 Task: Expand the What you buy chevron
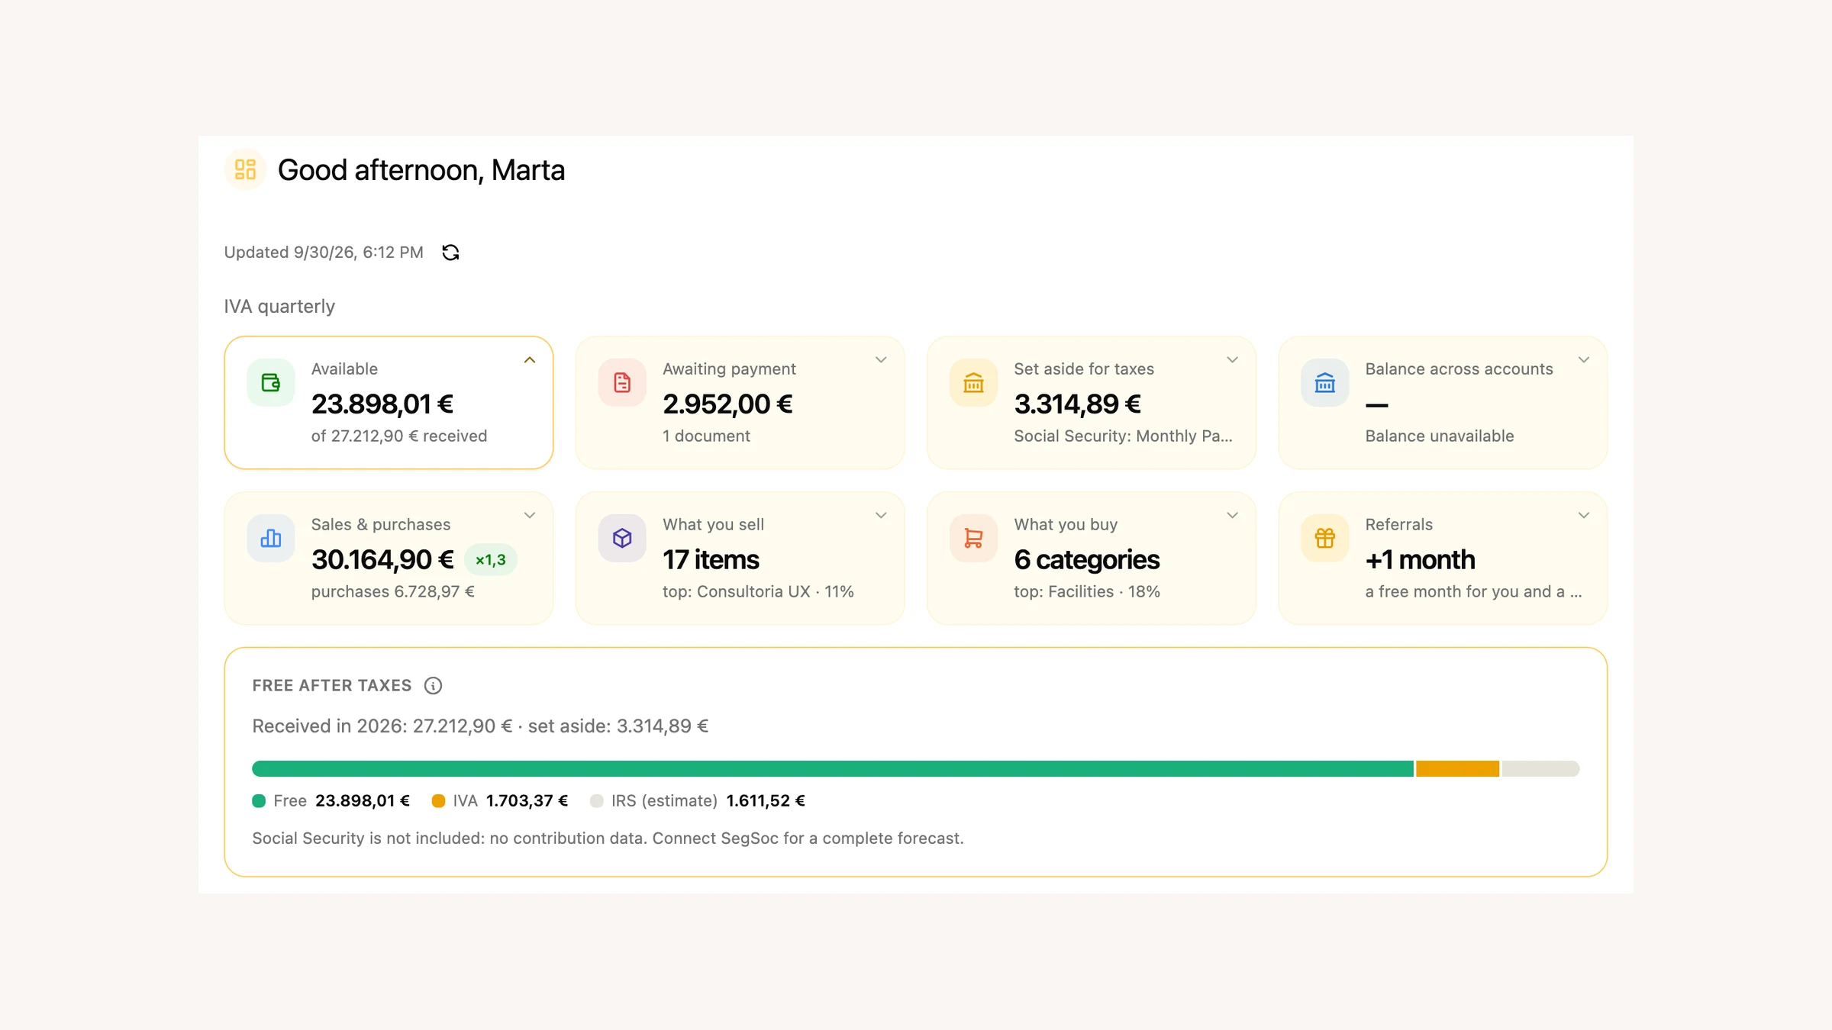click(x=1232, y=516)
